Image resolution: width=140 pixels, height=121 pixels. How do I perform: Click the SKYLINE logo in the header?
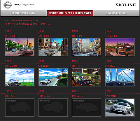click(x=126, y=5)
